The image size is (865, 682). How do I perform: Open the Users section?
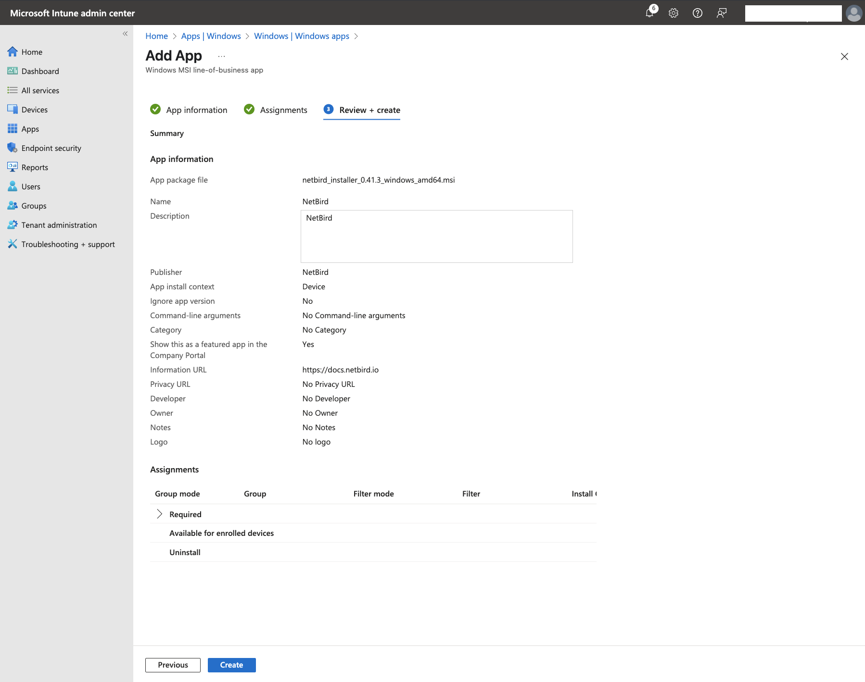(x=30, y=186)
